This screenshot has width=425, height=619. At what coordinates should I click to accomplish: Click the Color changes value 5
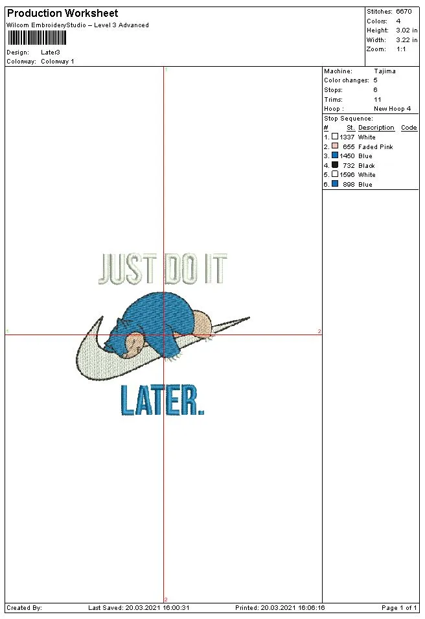pos(375,80)
